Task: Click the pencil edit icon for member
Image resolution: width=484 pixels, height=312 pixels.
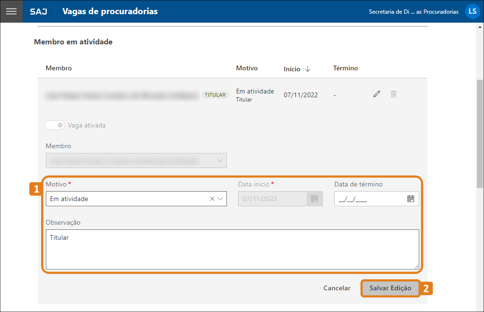Action: tap(377, 94)
